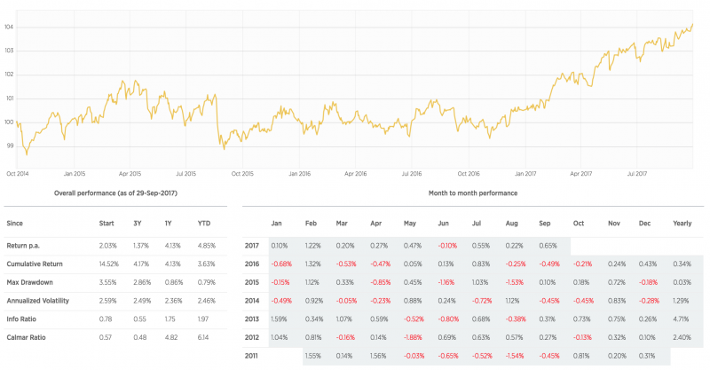Click the "Jan 2017" chart axis label

(x=525, y=174)
